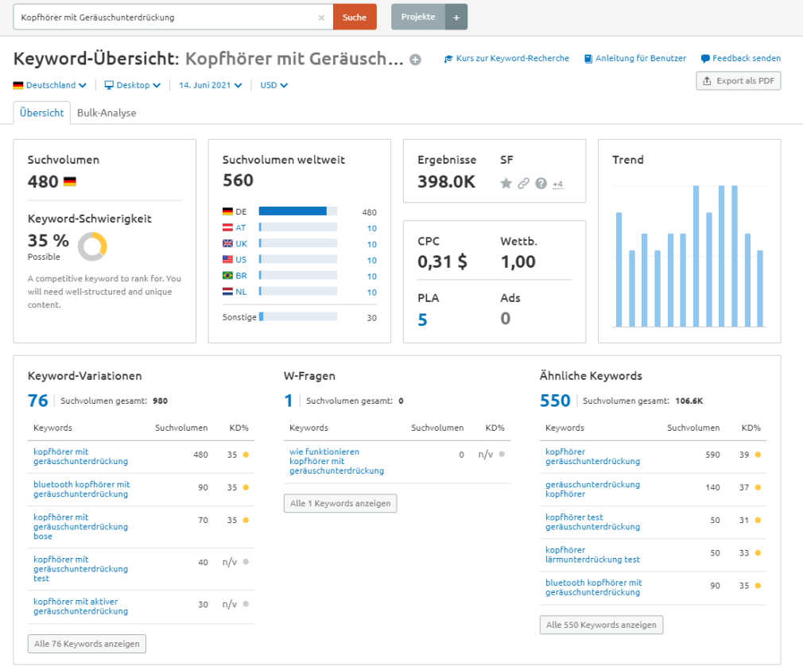Click the PLA value 5

[x=422, y=320]
